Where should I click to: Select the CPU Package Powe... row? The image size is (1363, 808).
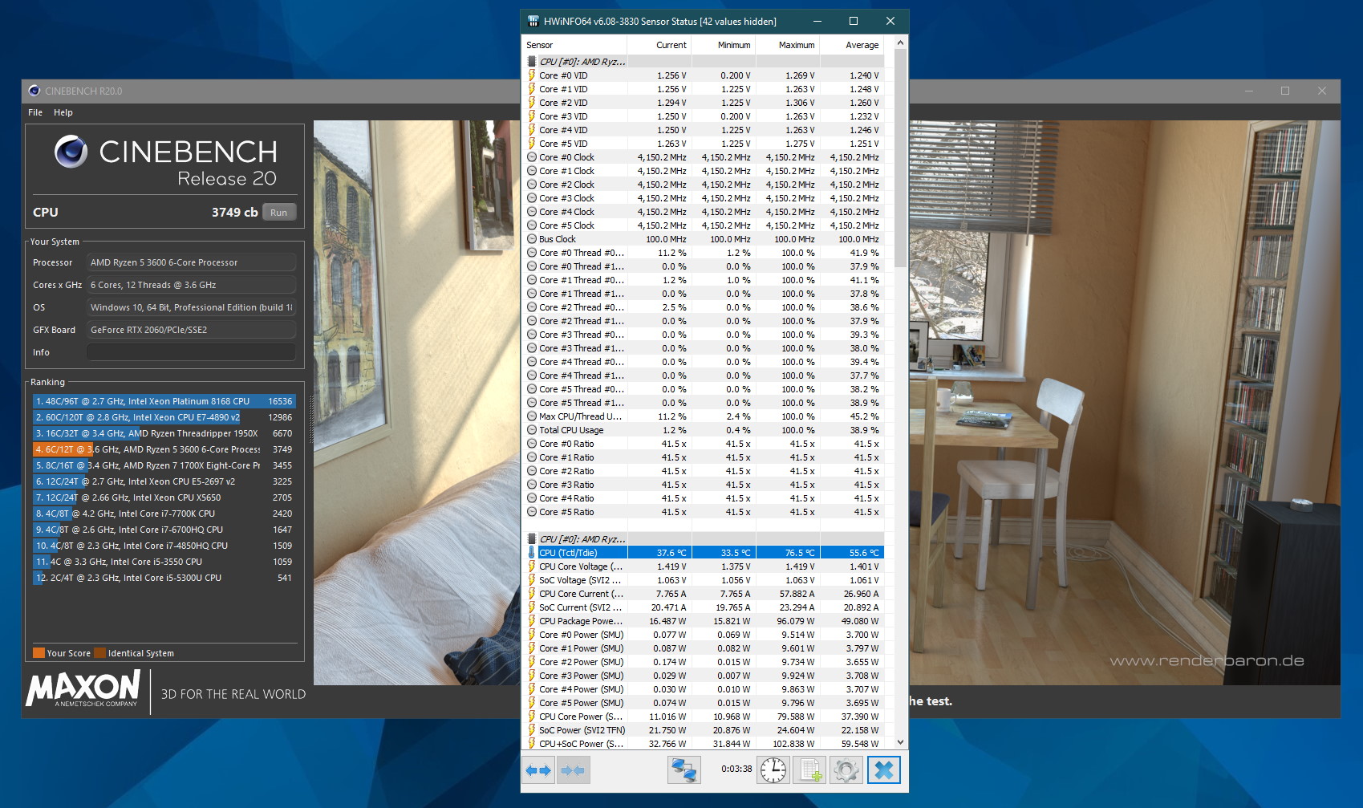click(x=704, y=621)
